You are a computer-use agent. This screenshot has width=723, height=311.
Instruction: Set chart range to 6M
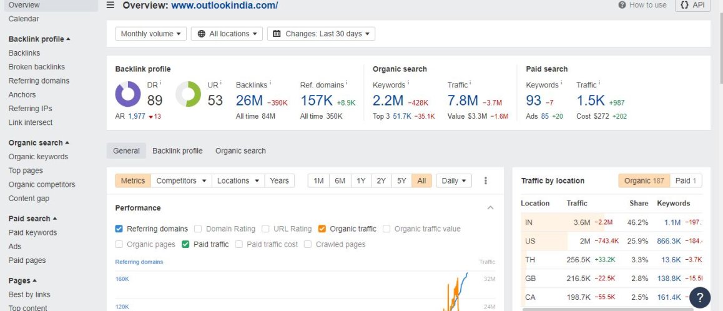(x=340, y=181)
